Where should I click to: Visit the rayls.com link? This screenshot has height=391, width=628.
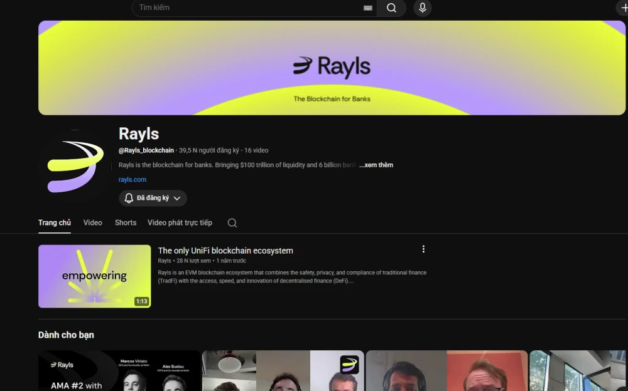(x=132, y=179)
